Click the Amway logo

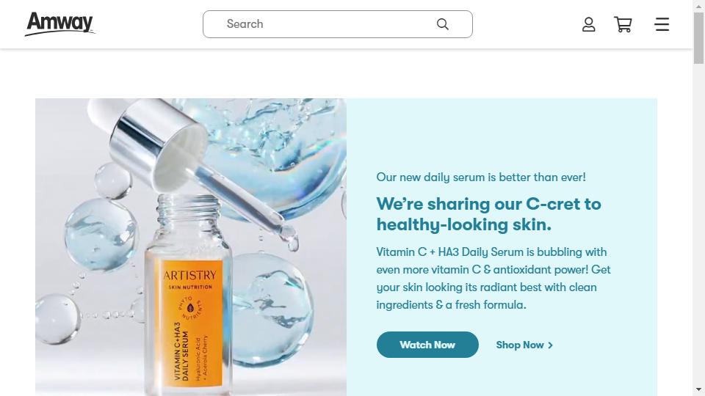click(x=59, y=23)
